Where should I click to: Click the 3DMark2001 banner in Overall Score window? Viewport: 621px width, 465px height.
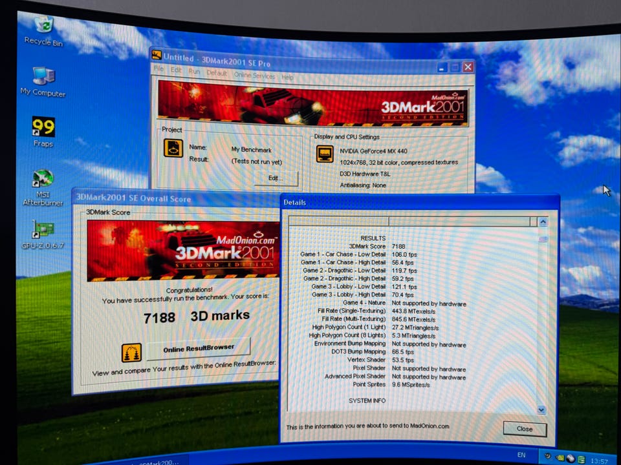click(x=183, y=251)
